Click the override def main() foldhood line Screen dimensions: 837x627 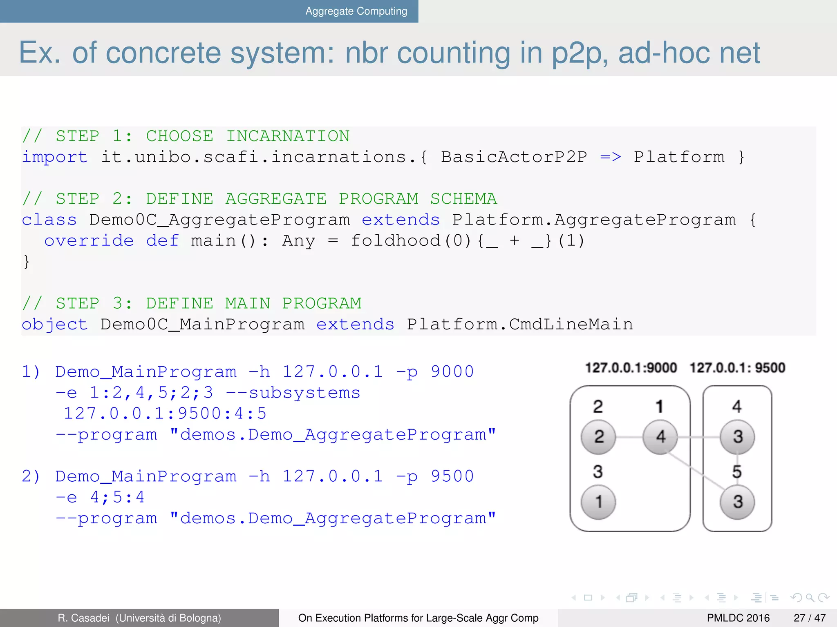314,241
